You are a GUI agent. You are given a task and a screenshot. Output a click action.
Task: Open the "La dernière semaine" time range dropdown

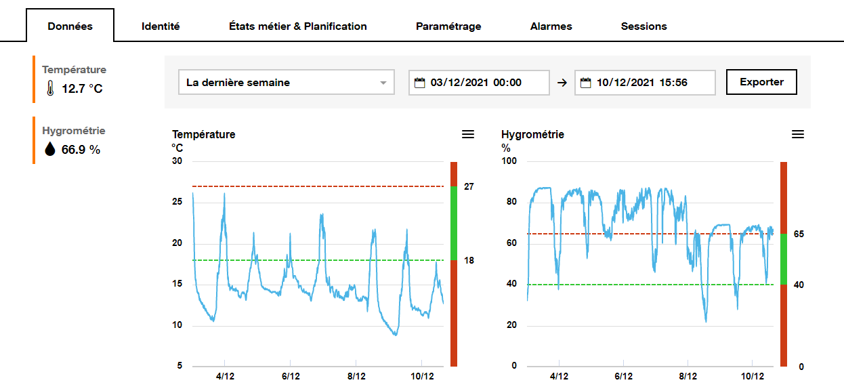tap(285, 82)
